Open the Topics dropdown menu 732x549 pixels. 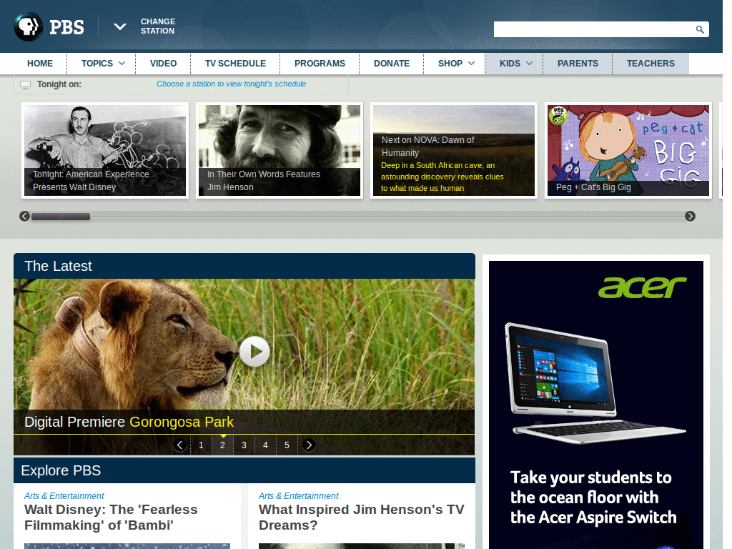[103, 64]
